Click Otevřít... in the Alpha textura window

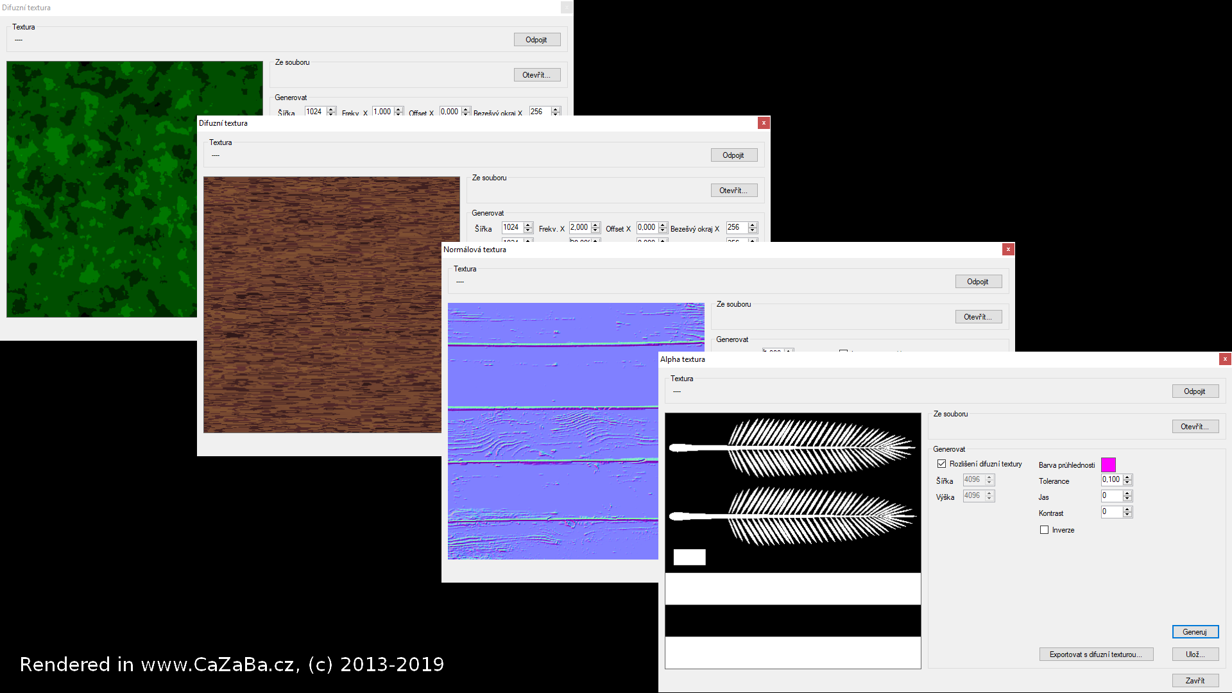(x=1195, y=427)
